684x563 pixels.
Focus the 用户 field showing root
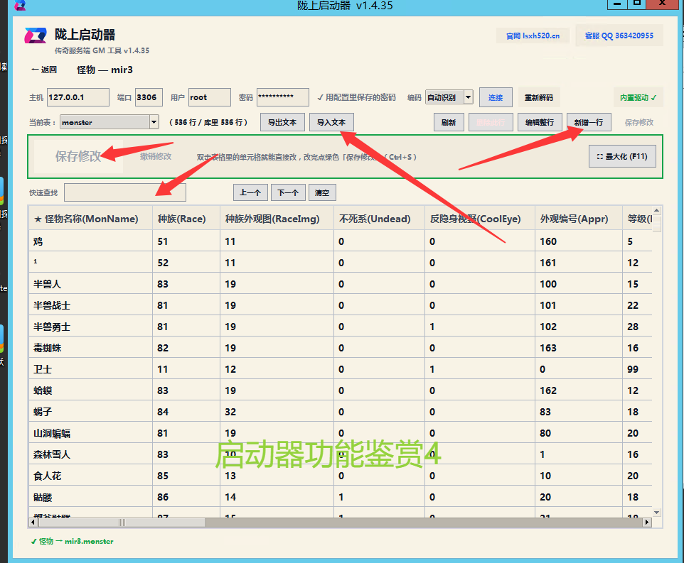point(209,97)
